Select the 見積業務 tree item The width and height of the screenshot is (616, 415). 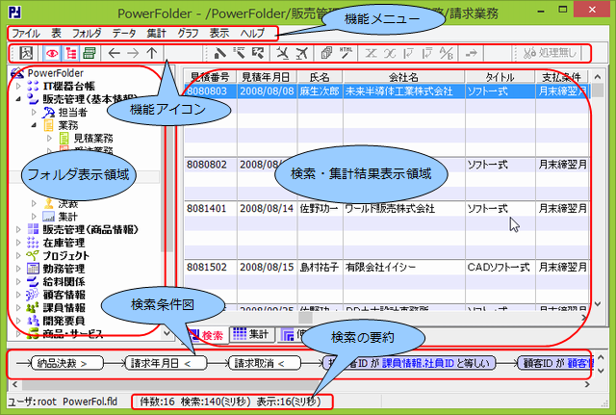coord(93,139)
